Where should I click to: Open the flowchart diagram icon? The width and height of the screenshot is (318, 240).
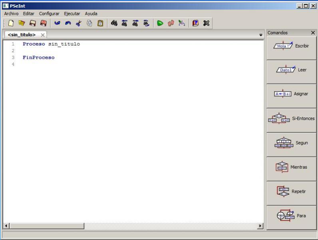click(182, 23)
